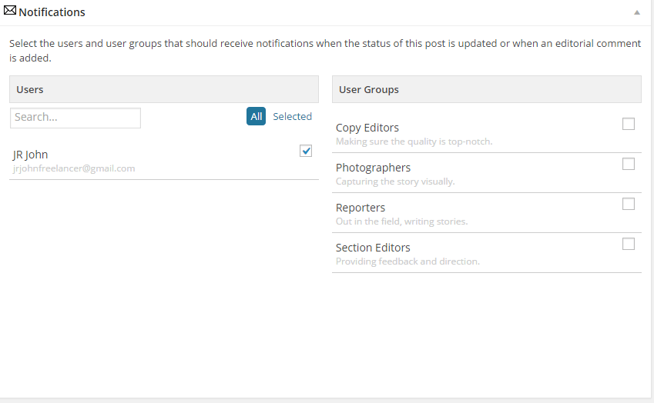The image size is (654, 403).
Task: Click the Section Editors description text
Action: pyautogui.click(x=408, y=261)
